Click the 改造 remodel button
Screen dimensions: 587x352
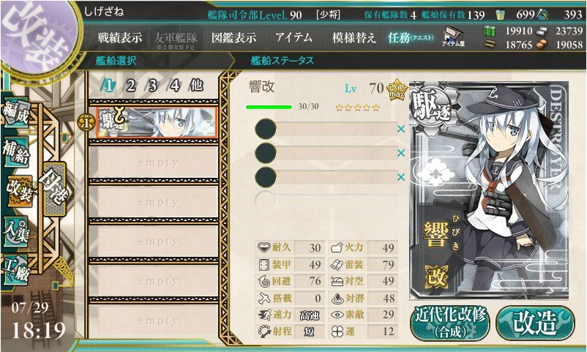click(535, 323)
